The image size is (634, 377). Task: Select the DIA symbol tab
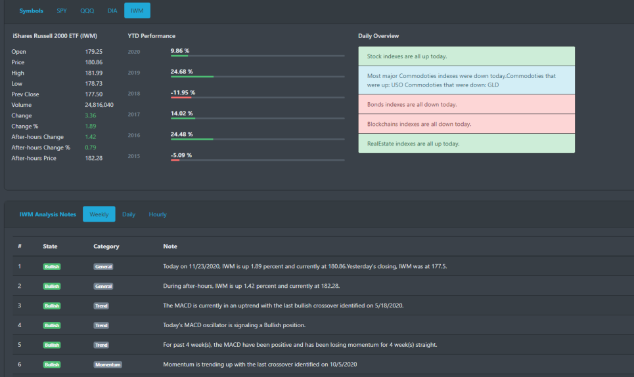pyautogui.click(x=112, y=10)
